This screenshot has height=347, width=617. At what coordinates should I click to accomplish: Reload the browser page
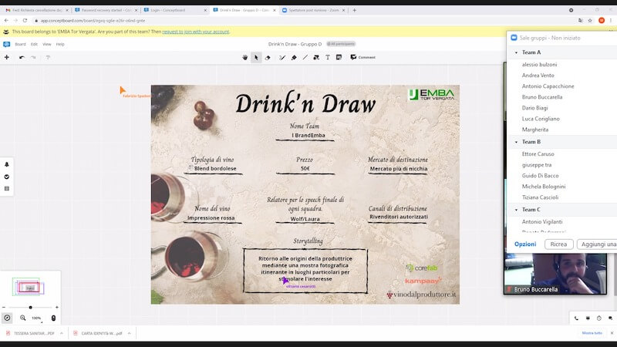25,21
